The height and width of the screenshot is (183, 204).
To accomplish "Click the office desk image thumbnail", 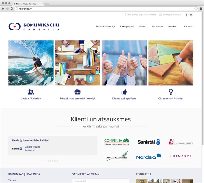I will (77, 63).
